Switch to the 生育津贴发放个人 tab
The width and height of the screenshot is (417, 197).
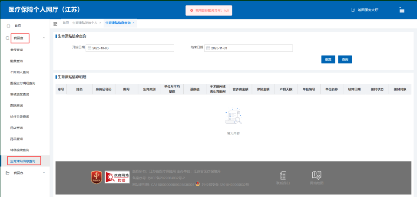(x=85, y=23)
